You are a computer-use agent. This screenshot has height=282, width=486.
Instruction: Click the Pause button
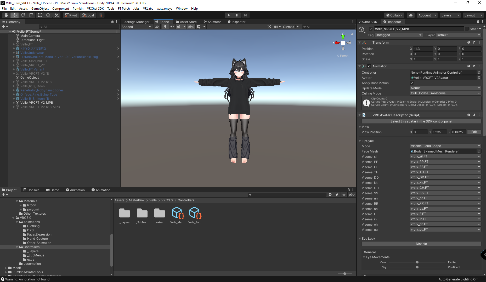point(237,15)
